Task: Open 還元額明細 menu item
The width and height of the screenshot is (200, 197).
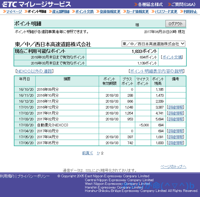Action: (61, 12)
